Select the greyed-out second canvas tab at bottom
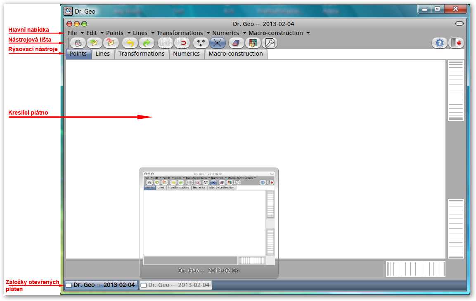 175,285
